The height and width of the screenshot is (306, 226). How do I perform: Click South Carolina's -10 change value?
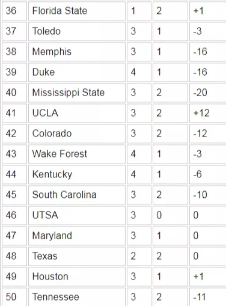pos(200,195)
